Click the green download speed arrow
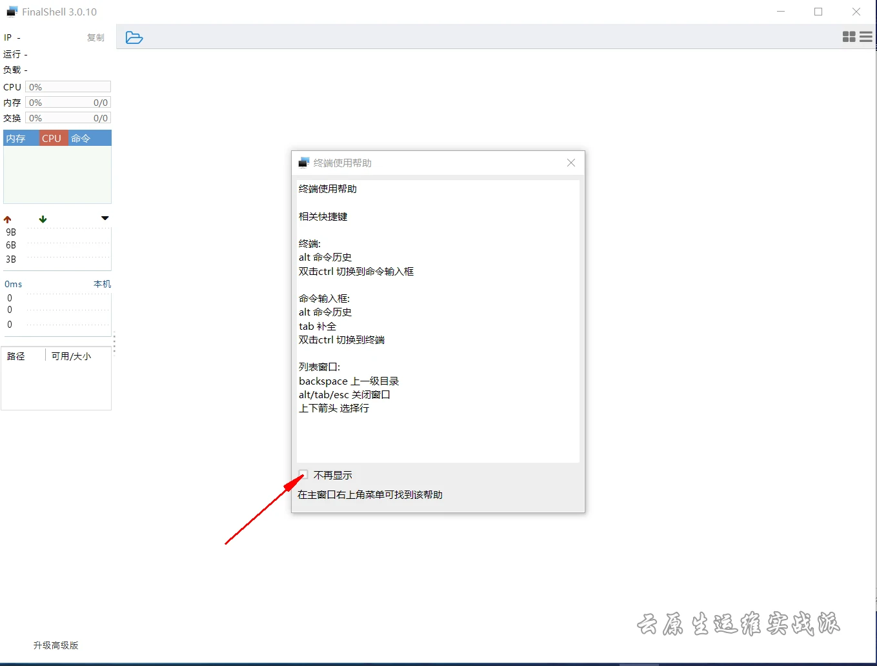 pos(43,219)
